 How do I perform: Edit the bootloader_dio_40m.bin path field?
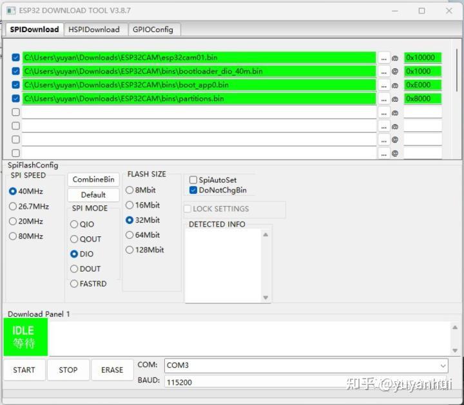click(x=199, y=71)
